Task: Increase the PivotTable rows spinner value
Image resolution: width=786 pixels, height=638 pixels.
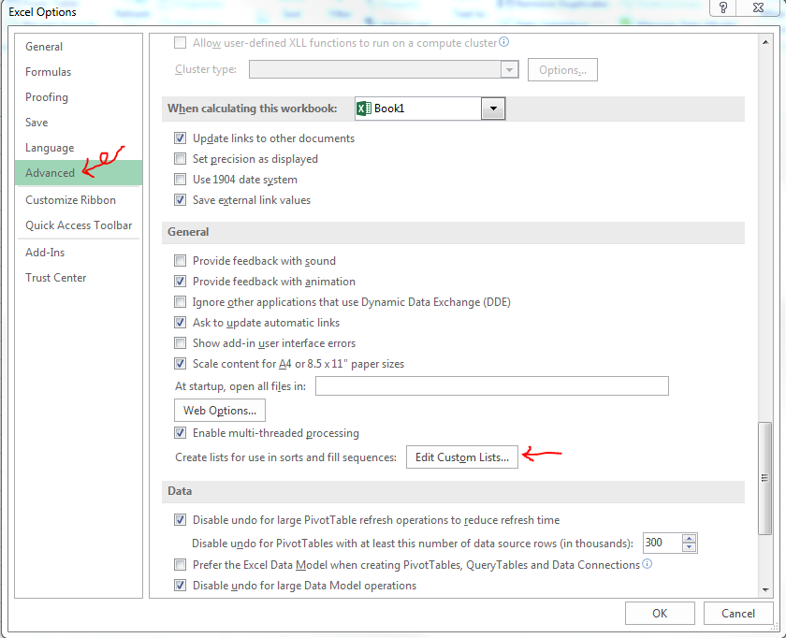Action: point(690,539)
